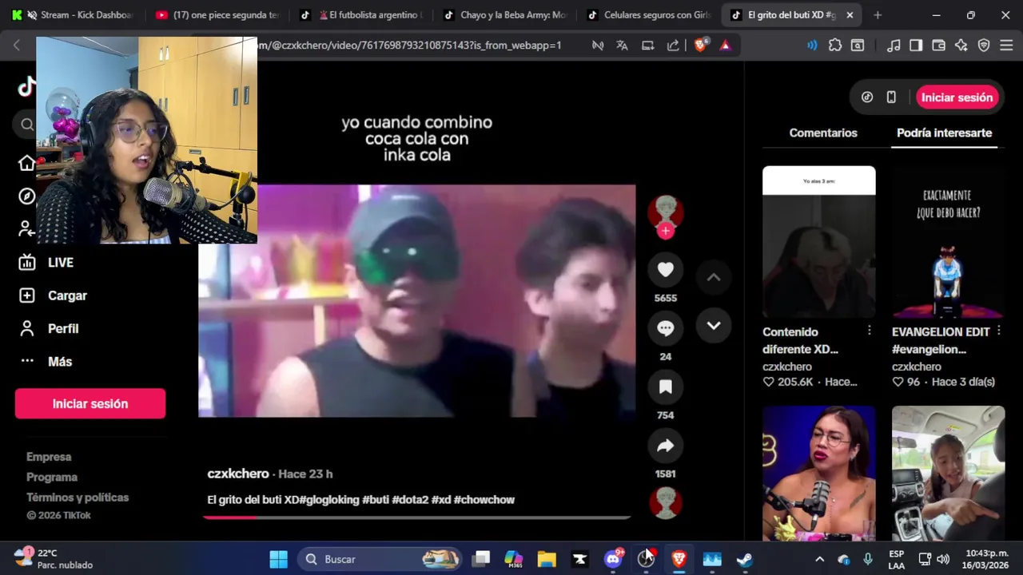Click the share page icon in address bar
This screenshot has height=575, width=1023.
click(x=673, y=46)
